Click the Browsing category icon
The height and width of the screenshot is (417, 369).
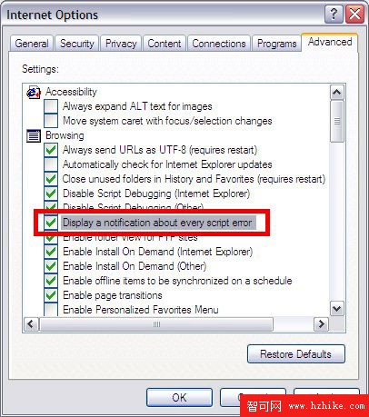click(34, 135)
